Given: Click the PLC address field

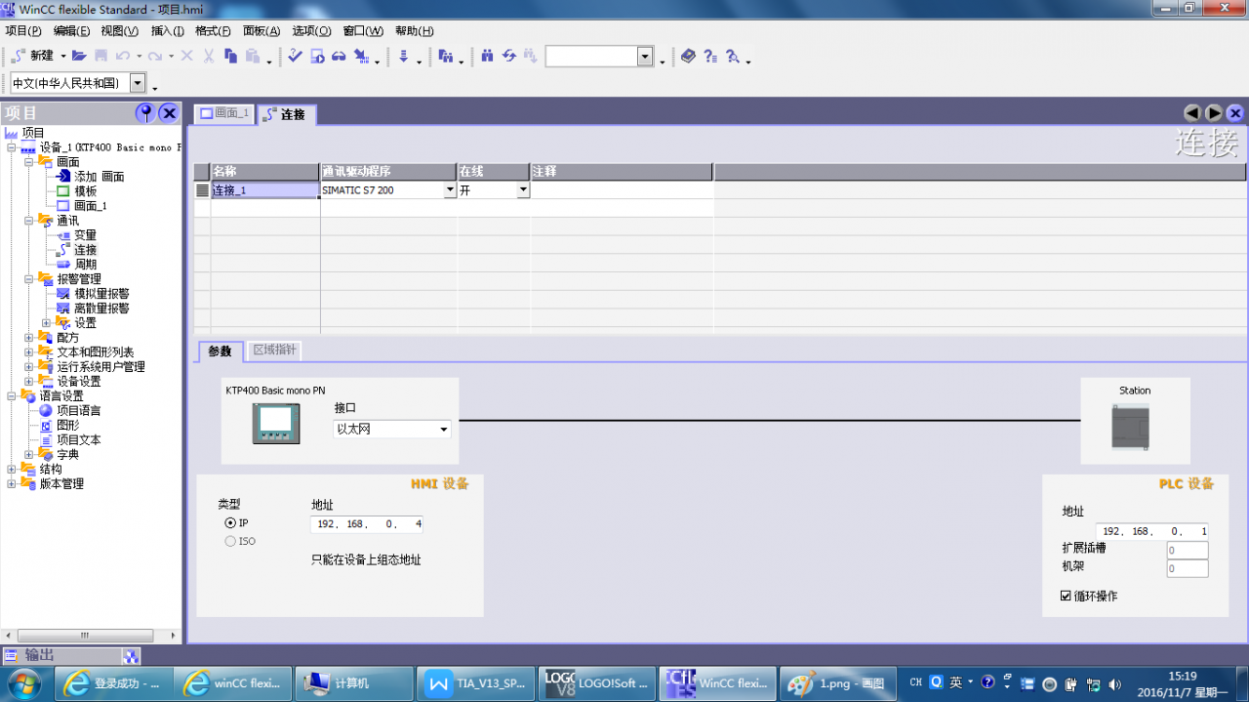Looking at the screenshot, I should coord(1151,531).
